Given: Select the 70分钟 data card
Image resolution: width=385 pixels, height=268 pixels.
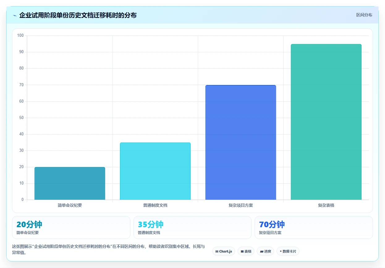Looking at the screenshot, I should click(x=314, y=228).
